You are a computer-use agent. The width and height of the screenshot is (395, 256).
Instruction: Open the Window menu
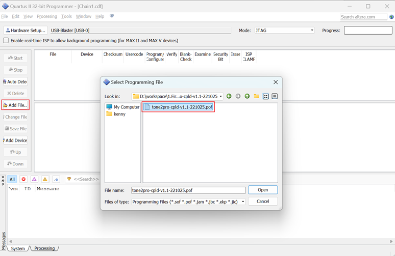pos(83,16)
